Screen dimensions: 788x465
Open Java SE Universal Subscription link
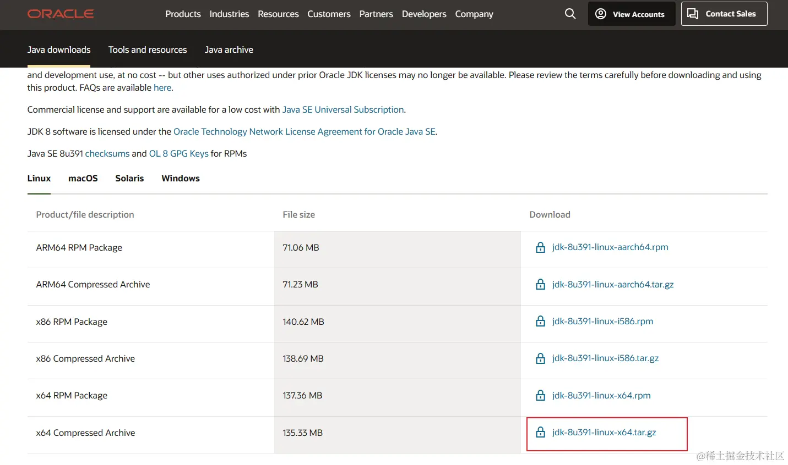click(343, 109)
